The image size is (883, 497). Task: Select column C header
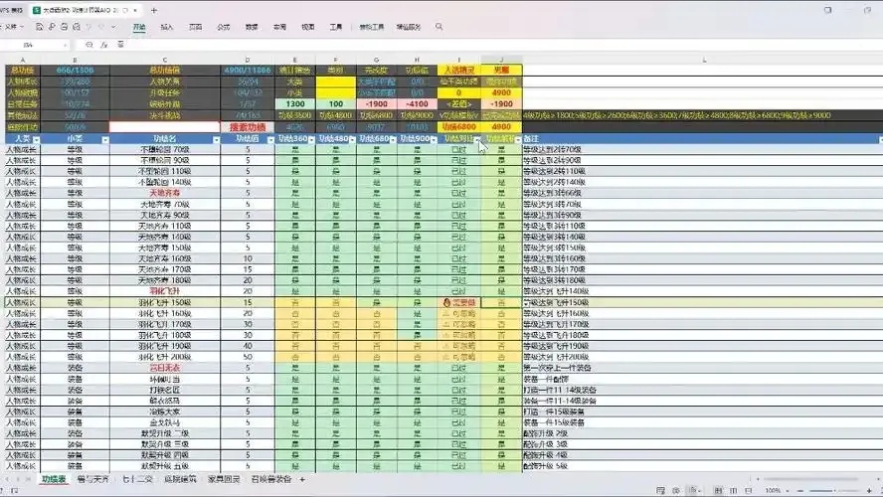click(165, 60)
